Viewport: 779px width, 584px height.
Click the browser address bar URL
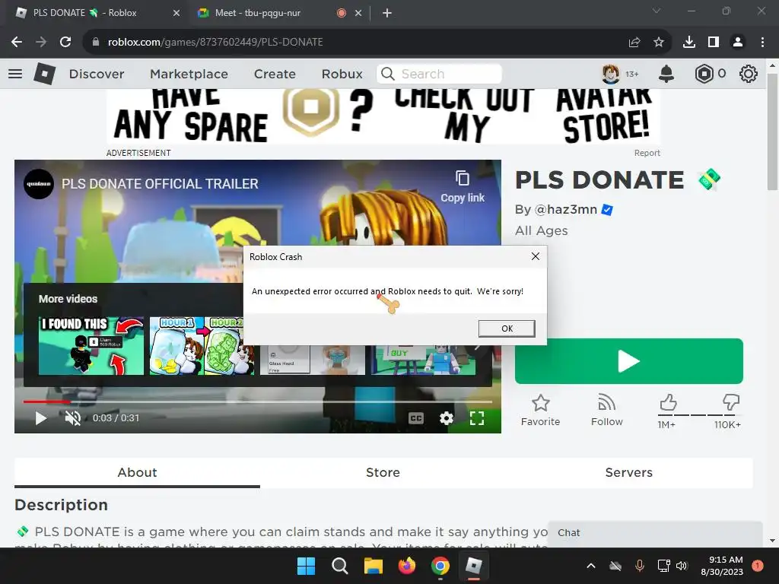[x=215, y=43]
